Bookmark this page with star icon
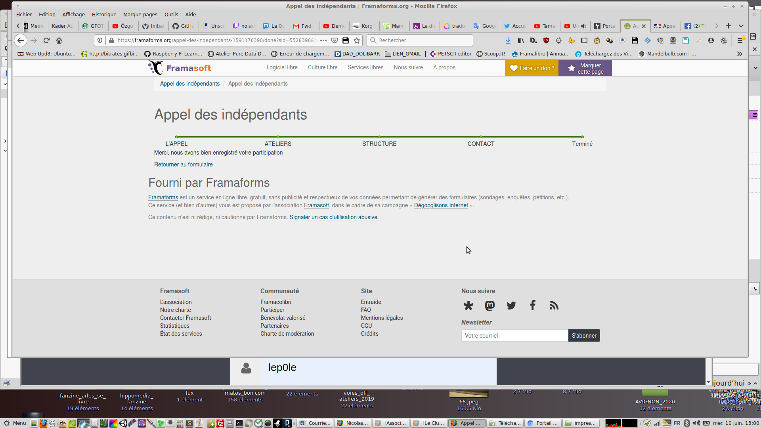The height and width of the screenshot is (428, 761). click(x=357, y=40)
